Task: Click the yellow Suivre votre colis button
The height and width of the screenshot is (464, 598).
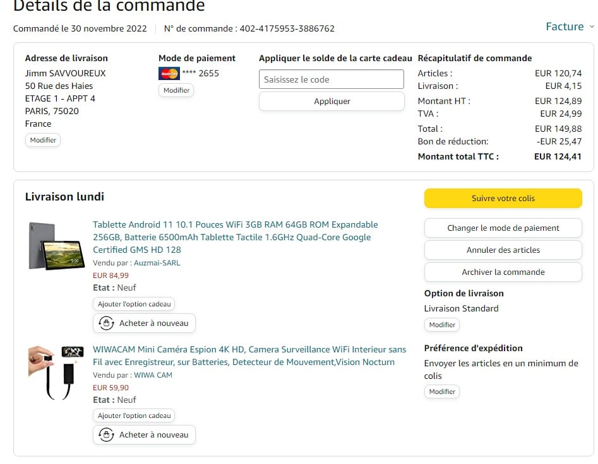Action: coord(503,198)
